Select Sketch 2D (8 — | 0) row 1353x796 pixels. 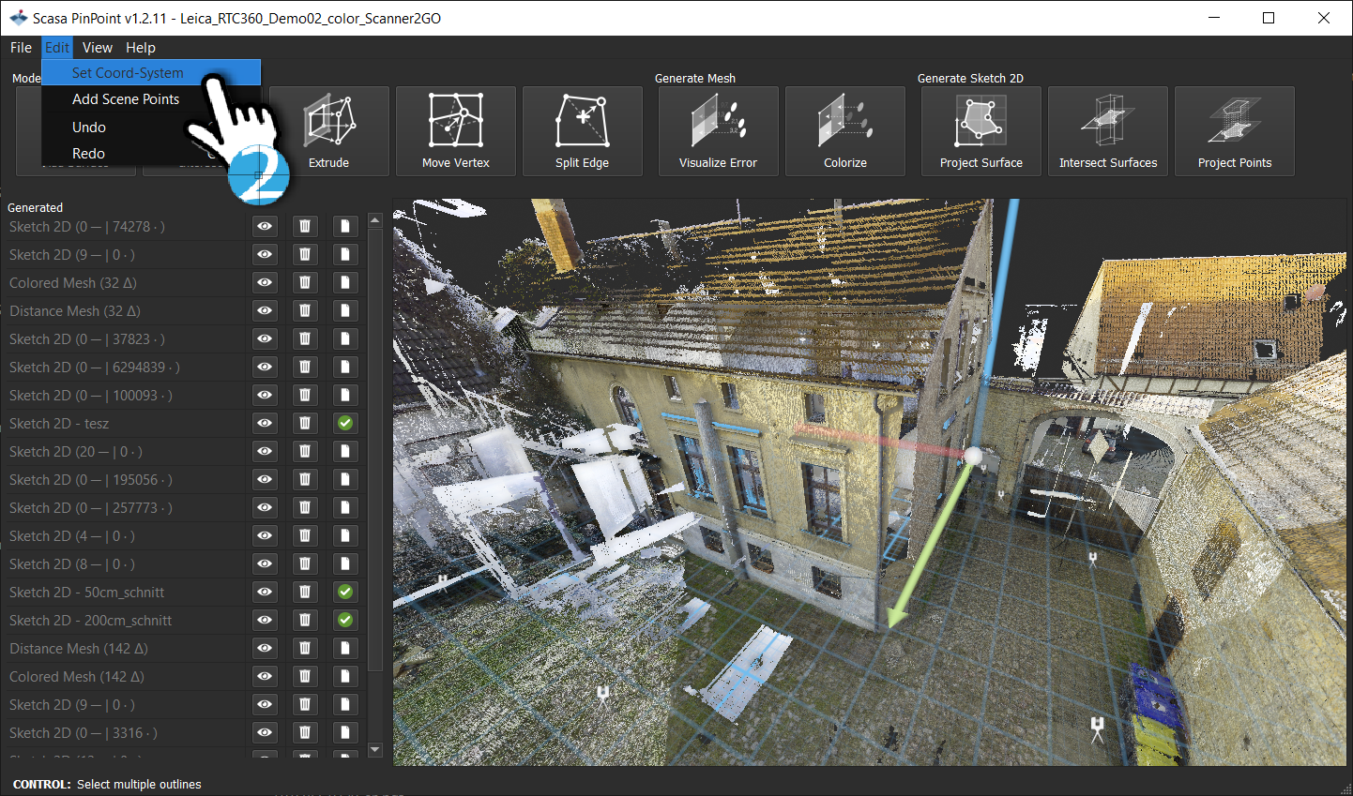pyautogui.click(x=125, y=564)
